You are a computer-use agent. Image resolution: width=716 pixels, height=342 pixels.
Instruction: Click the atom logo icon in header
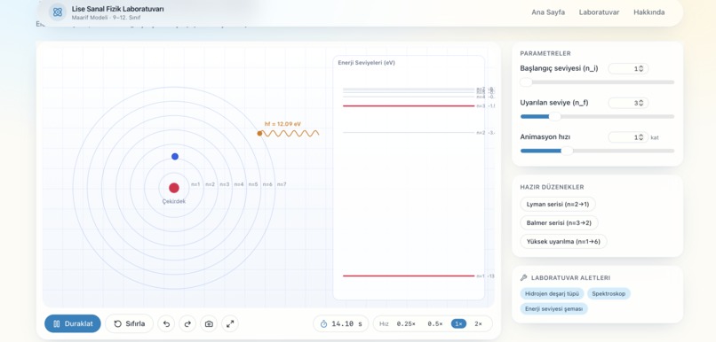(58, 12)
